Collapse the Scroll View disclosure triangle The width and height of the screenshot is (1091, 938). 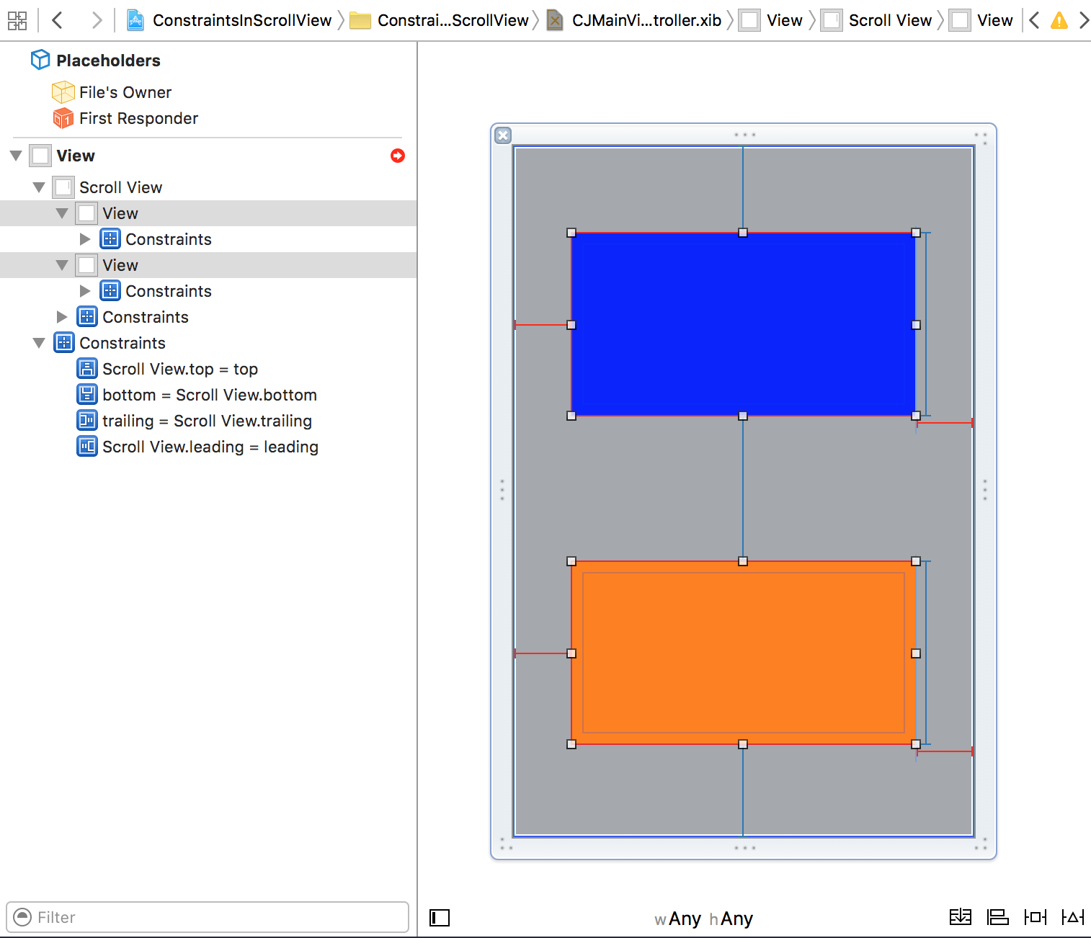tap(39, 187)
